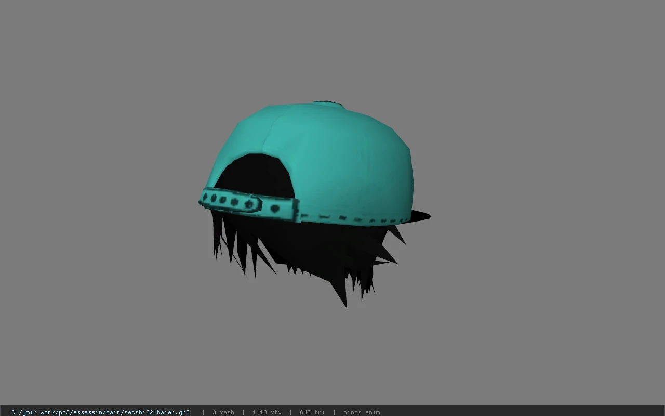Click the 'nincs anim' status bar entry
This screenshot has height=416, width=665.
coord(362,412)
